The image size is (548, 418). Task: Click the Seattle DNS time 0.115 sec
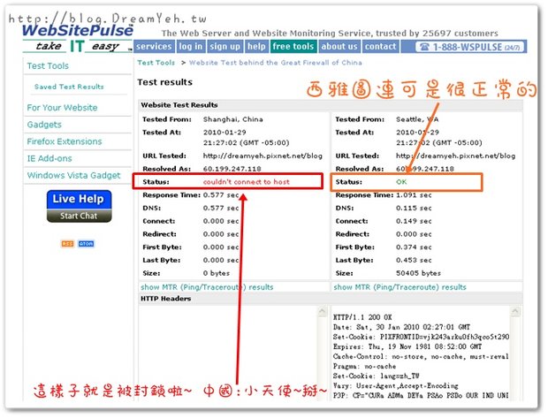click(x=414, y=208)
